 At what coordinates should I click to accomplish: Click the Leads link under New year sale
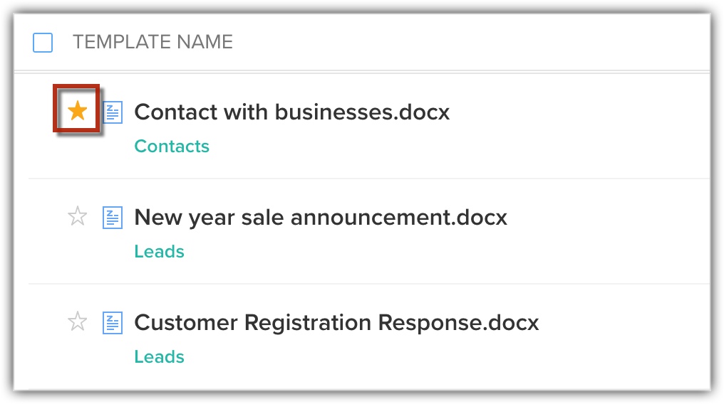tap(159, 252)
